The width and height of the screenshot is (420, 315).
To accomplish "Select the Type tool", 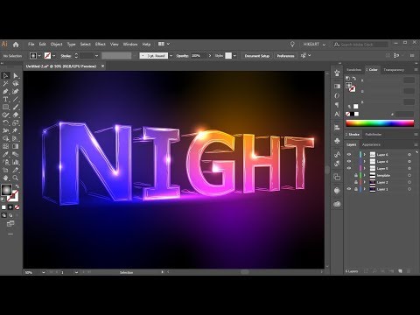I will pos(5,100).
